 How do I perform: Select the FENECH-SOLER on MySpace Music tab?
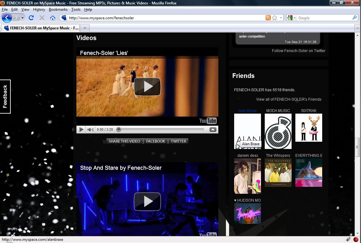click(x=40, y=28)
